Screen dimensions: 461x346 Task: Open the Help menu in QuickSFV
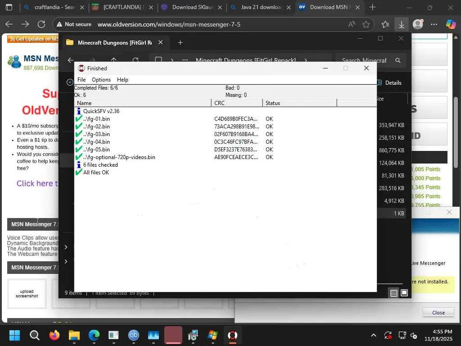click(122, 80)
